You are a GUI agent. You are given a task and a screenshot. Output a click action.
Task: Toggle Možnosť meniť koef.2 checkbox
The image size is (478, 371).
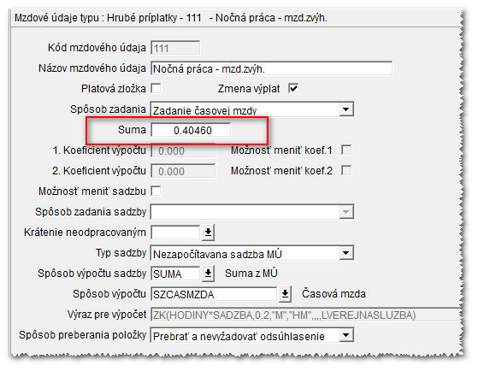coord(346,170)
